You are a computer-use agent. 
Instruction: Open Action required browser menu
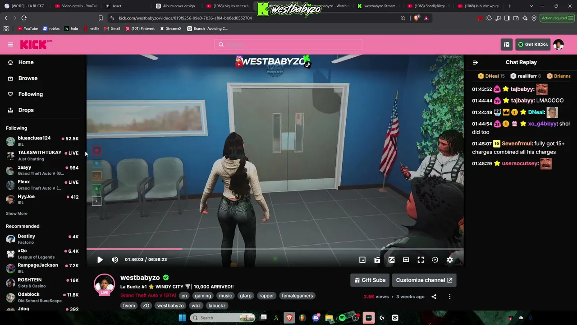click(x=558, y=18)
